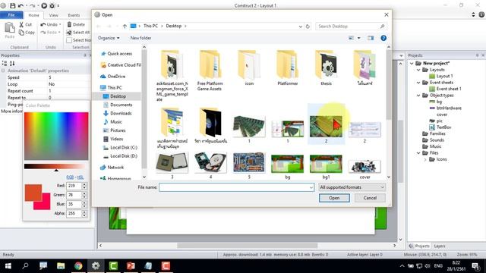Image resolution: width=486 pixels, height=273 pixels.
Task: Open the Platformer folder
Action: 287,67
